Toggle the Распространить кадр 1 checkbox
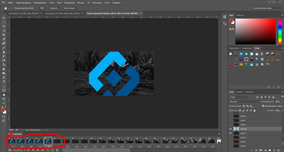284x152 pixels. tap(263, 106)
